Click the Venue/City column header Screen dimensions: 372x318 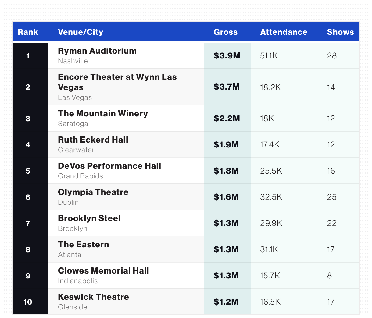click(80, 32)
